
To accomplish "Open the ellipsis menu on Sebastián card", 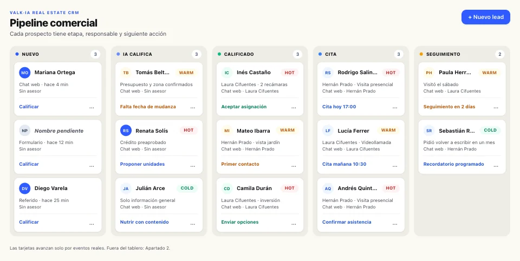I will click(x=496, y=166).
